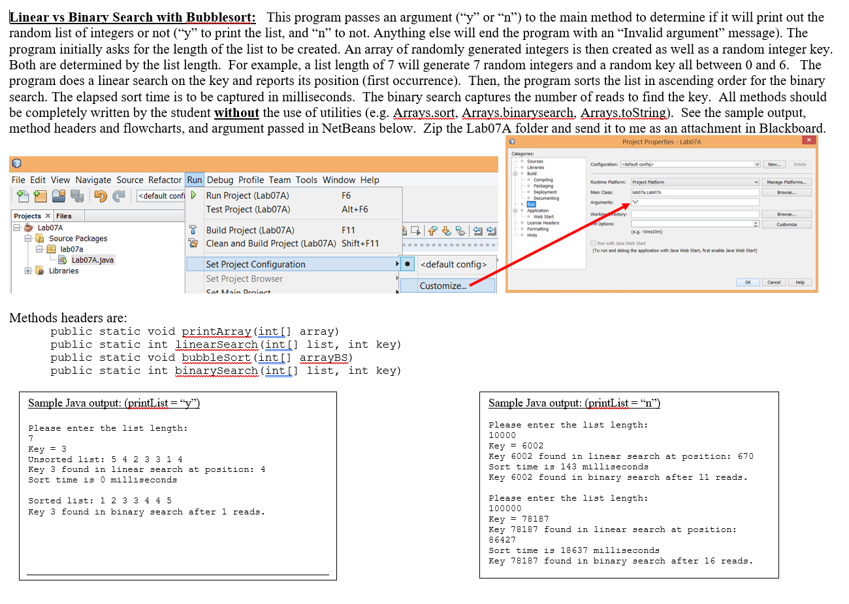Viewport: 849px width, 604px height.
Task: Collapse the Build category in Project Properties
Action: [515, 173]
